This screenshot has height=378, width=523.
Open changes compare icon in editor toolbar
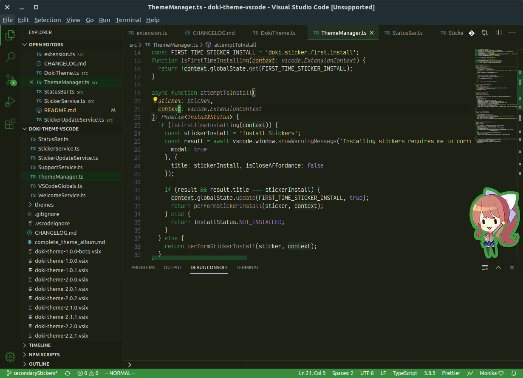[x=485, y=33]
